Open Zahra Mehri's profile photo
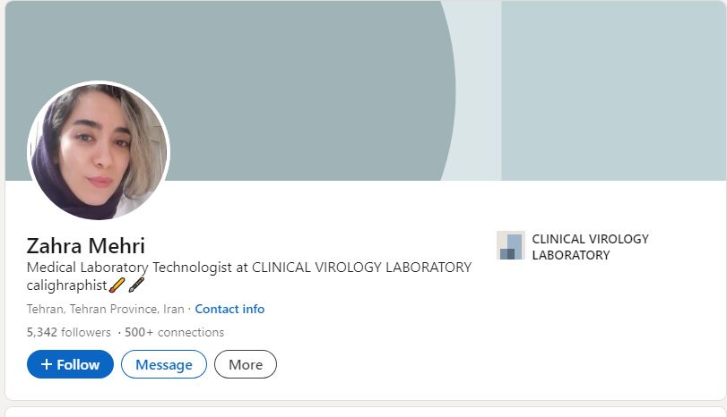The height and width of the screenshot is (417, 727). point(99,150)
